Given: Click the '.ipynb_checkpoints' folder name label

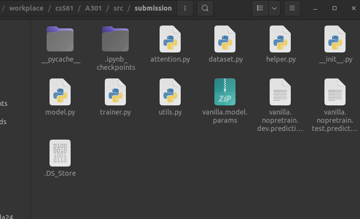Looking at the screenshot, I should 116,63.
